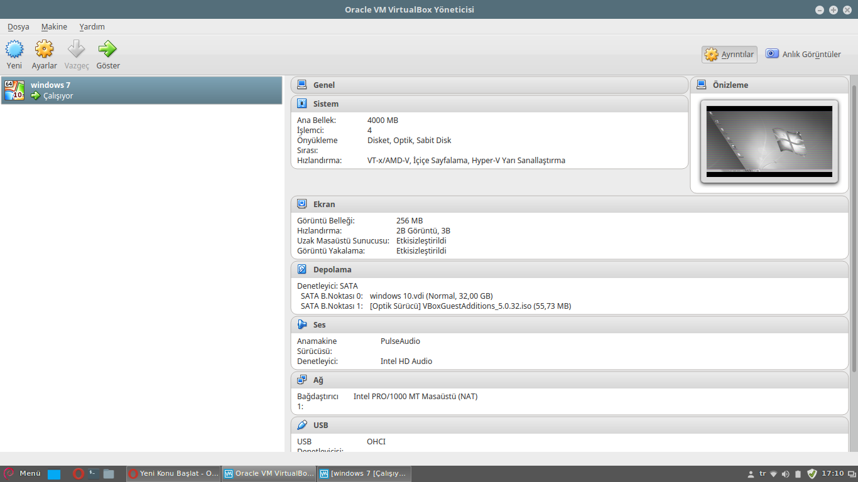
Task: Switch to Anlık Görüntüler view
Action: [x=803, y=55]
